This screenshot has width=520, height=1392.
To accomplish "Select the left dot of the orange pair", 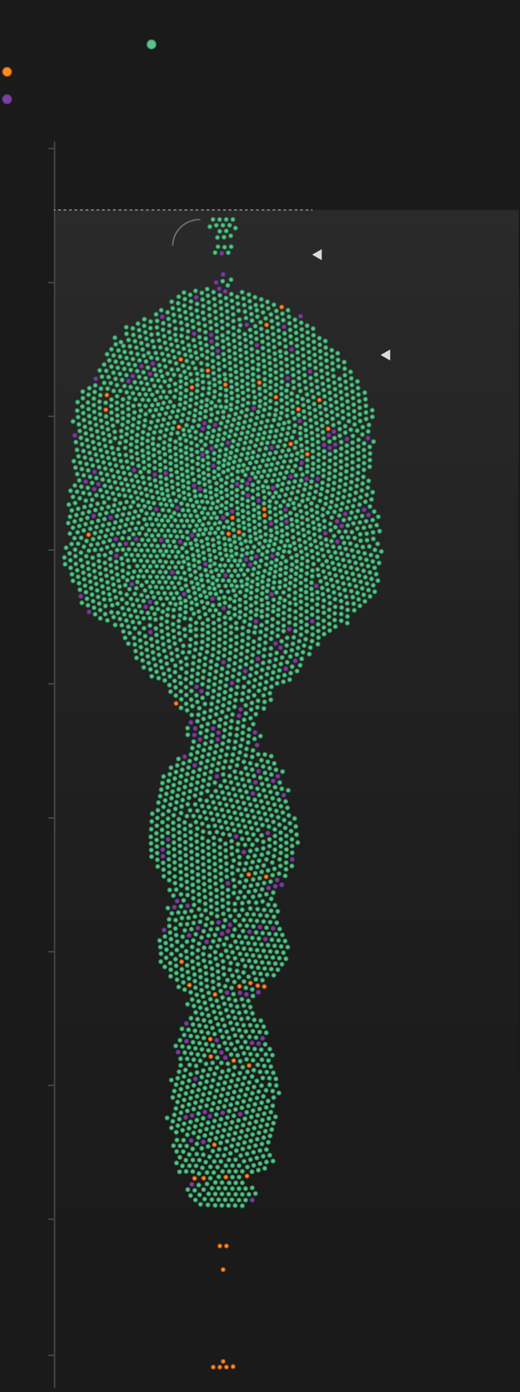I will pos(220,1246).
